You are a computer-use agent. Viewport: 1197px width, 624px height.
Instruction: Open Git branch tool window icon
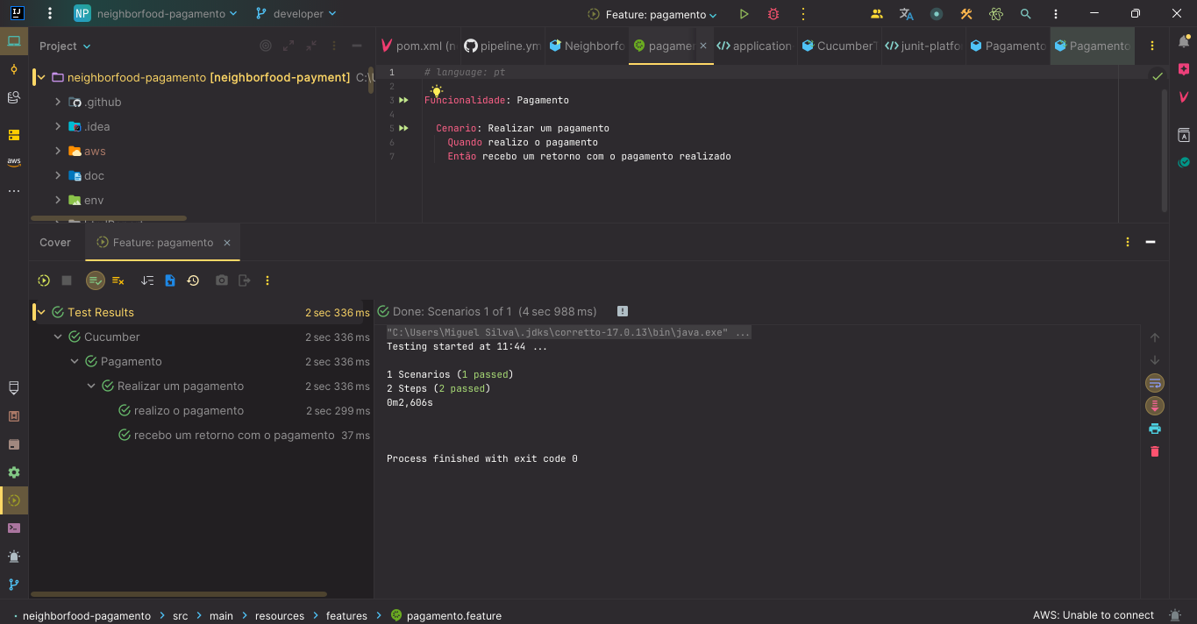pos(14,585)
